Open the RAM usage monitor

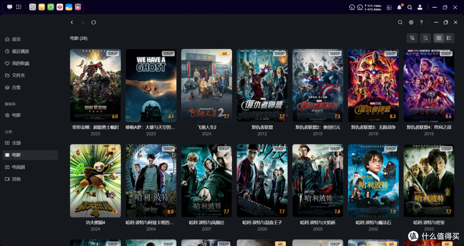coord(360,7)
